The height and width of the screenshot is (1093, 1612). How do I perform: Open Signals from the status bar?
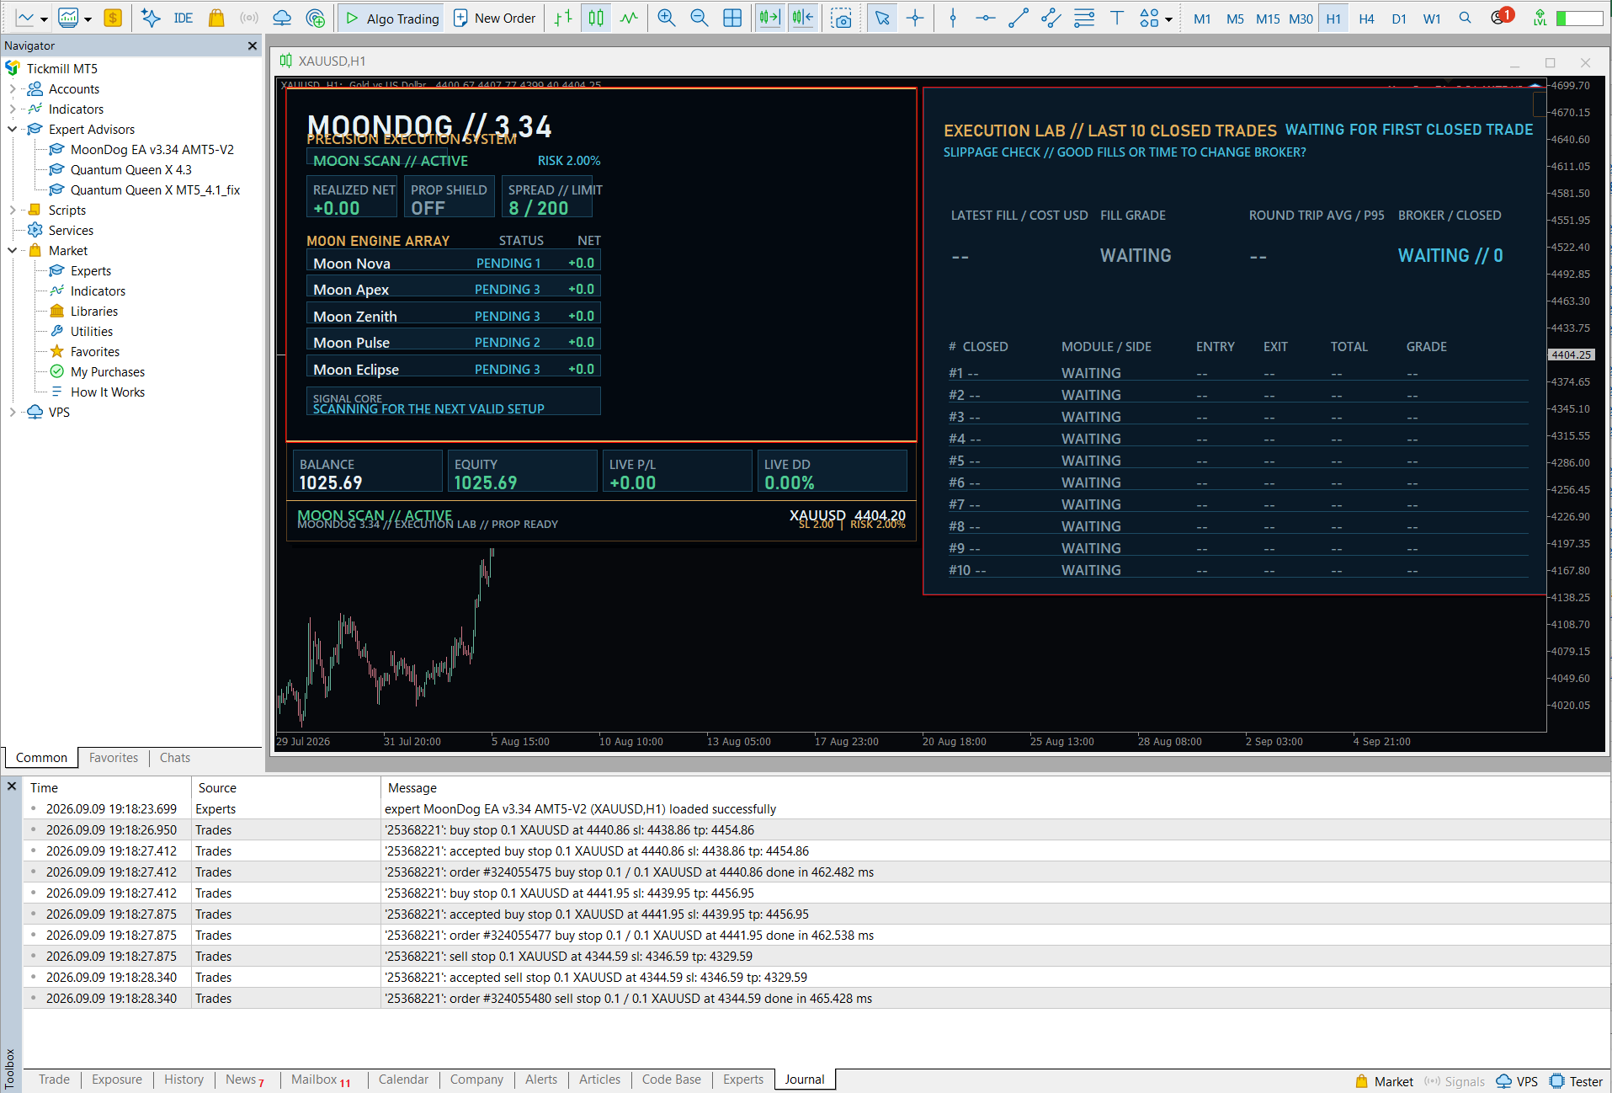point(1455,1081)
